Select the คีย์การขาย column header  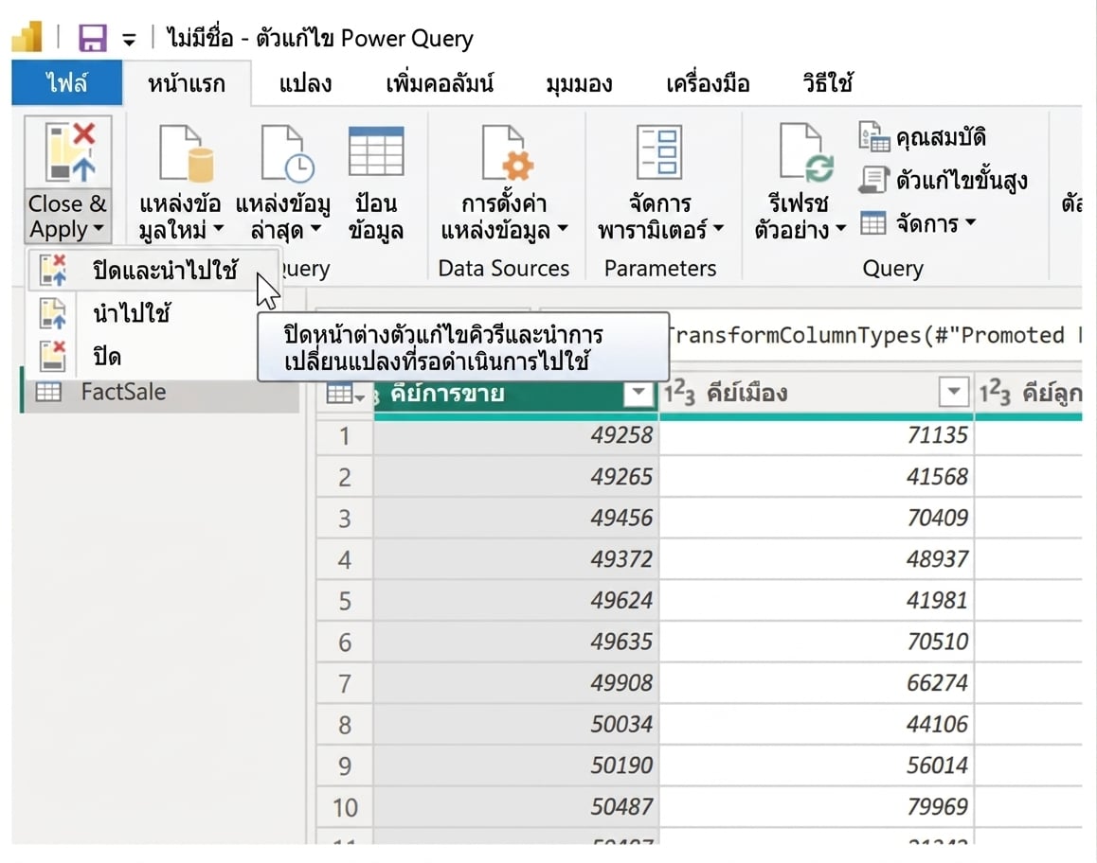tap(500, 394)
